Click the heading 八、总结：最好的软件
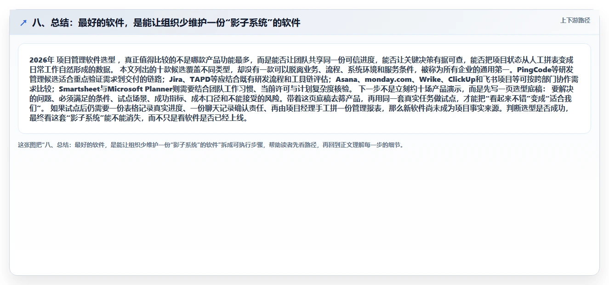The width and height of the screenshot is (609, 285). tap(166, 23)
